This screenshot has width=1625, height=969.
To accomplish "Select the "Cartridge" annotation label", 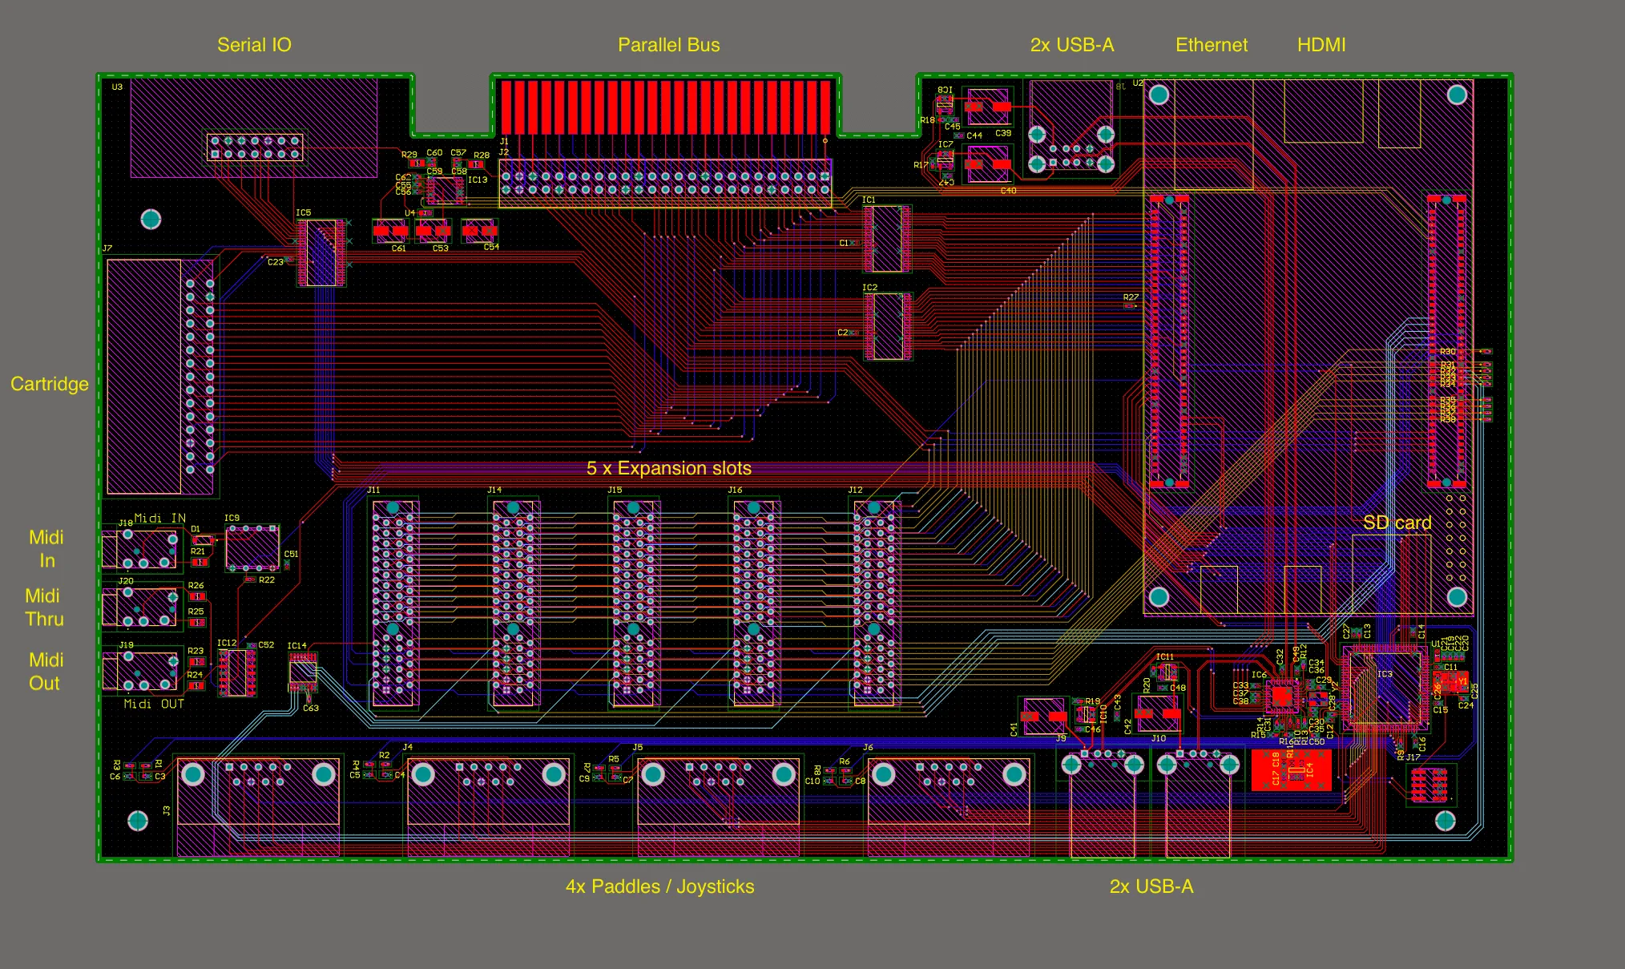I will coord(50,384).
